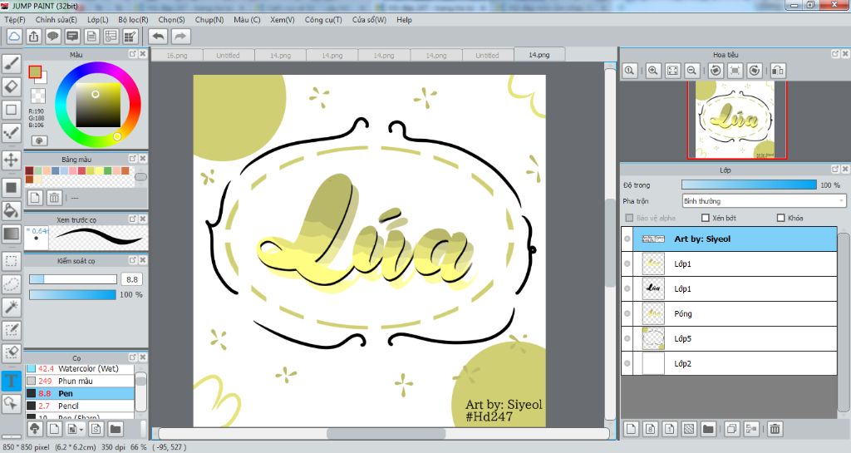
Task: Click the Bảo vệ alpha checkbox
Action: click(630, 218)
